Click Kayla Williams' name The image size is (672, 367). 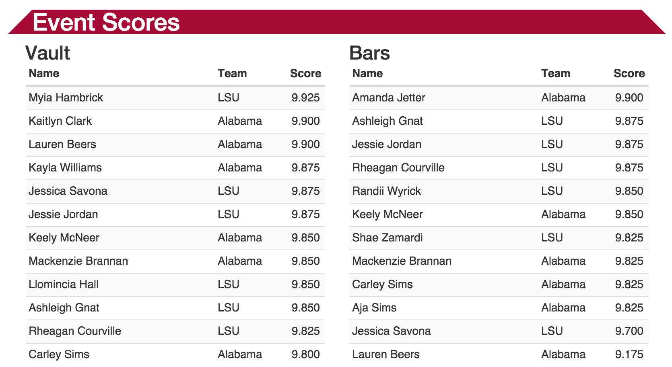pyautogui.click(x=65, y=168)
